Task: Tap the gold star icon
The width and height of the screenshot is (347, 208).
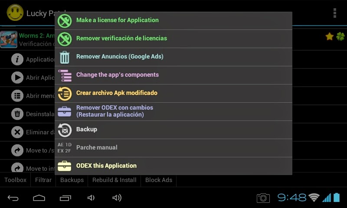Action: click(330, 36)
